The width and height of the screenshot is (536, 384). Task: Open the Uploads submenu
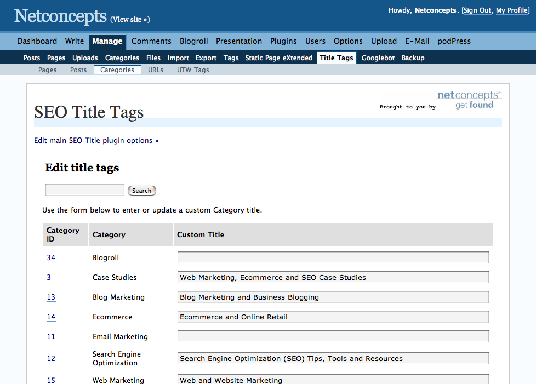85,58
